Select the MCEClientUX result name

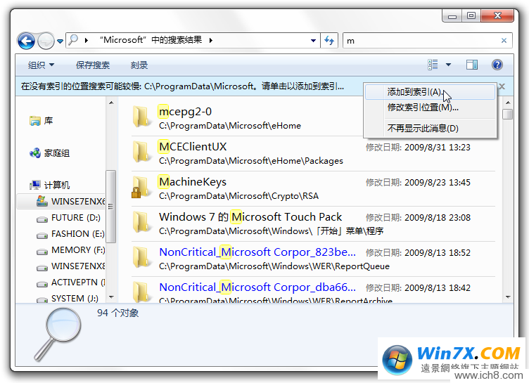point(193,147)
